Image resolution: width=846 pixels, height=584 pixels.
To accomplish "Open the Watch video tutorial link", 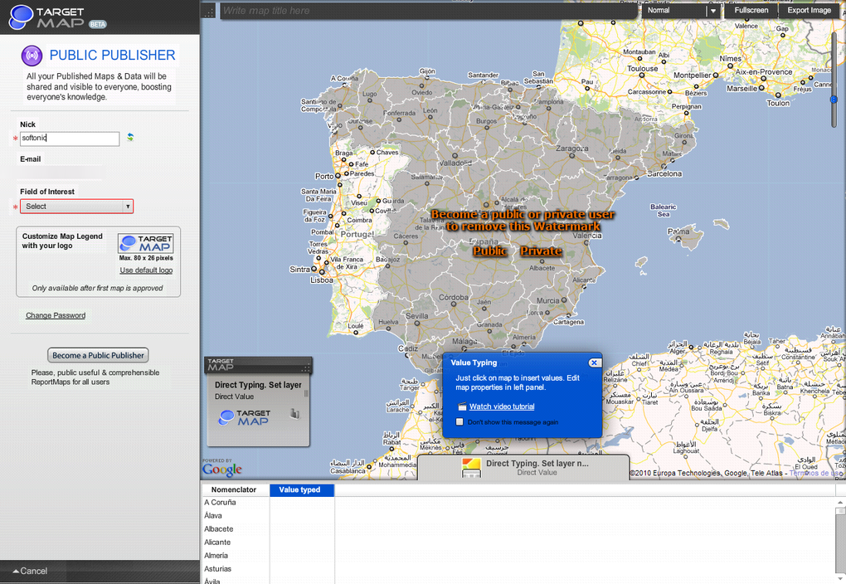I will click(503, 406).
